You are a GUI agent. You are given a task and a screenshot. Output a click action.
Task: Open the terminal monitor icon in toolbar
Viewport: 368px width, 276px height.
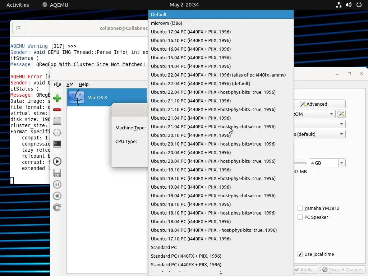[x=57, y=144]
